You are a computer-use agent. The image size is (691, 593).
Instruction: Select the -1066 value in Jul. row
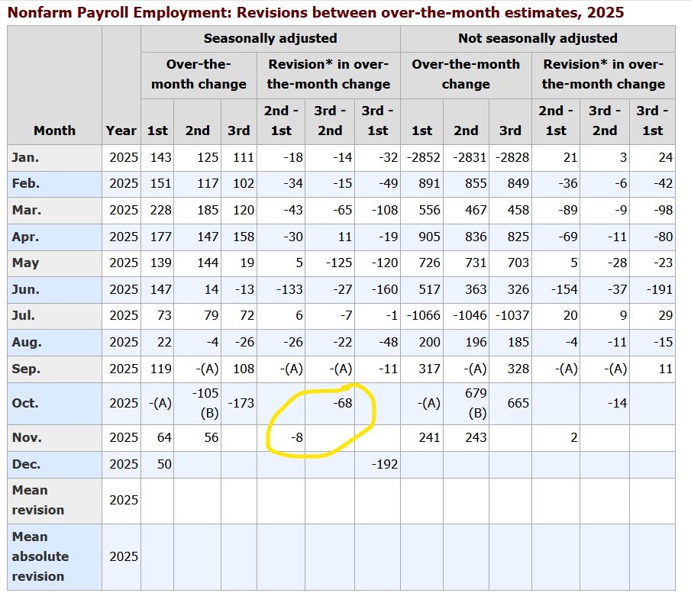[421, 315]
